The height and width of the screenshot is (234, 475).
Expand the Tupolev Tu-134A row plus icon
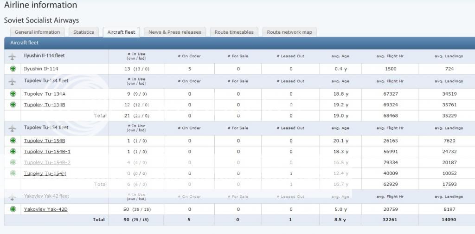pyautogui.click(x=13, y=94)
